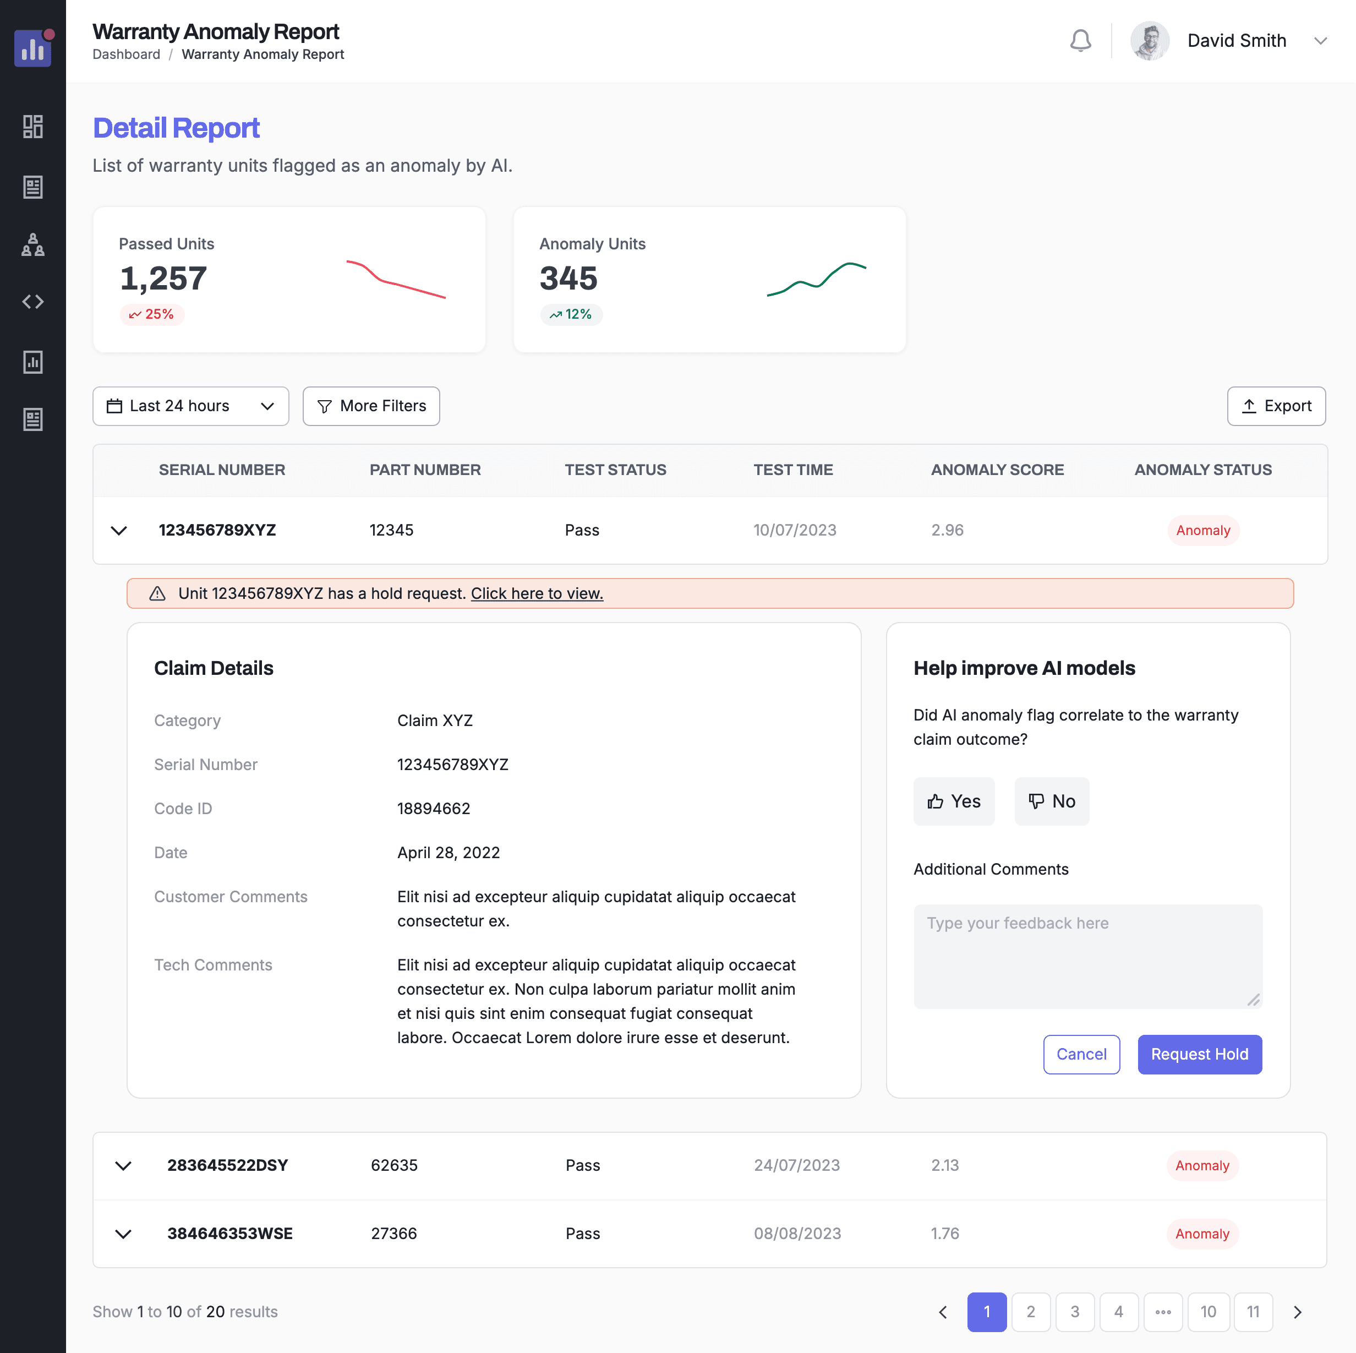Open the bar chart report sidebar icon

click(x=33, y=362)
